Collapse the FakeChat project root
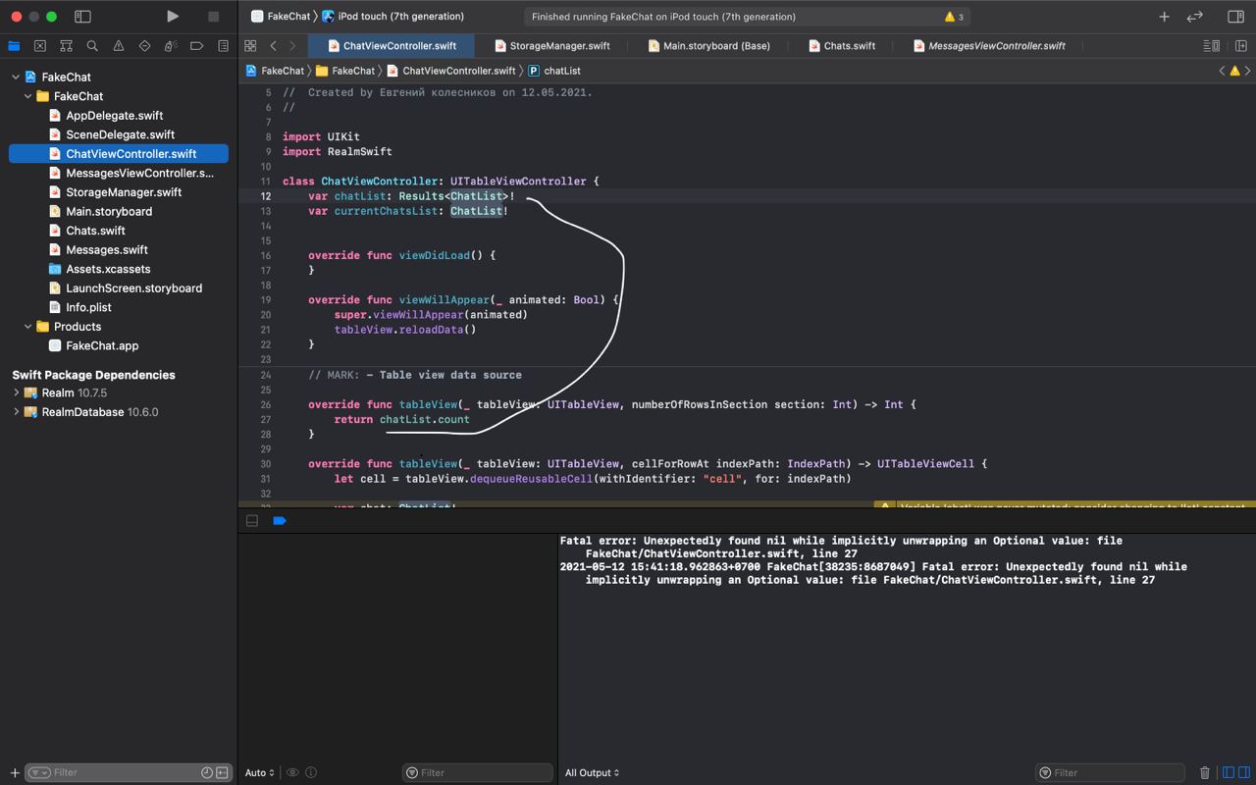The image size is (1256, 785). [16, 77]
